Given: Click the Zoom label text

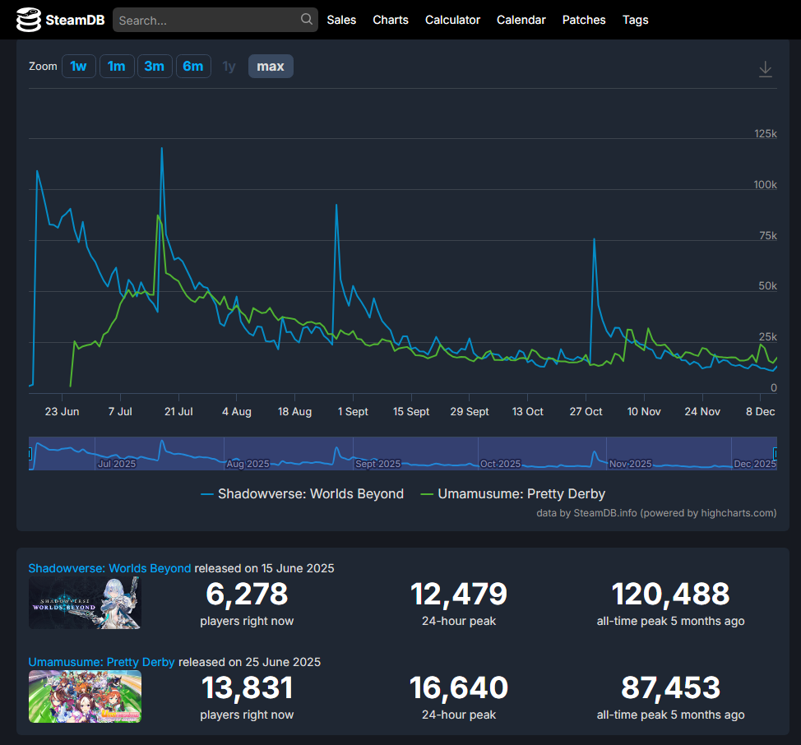Looking at the screenshot, I should pyautogui.click(x=43, y=67).
